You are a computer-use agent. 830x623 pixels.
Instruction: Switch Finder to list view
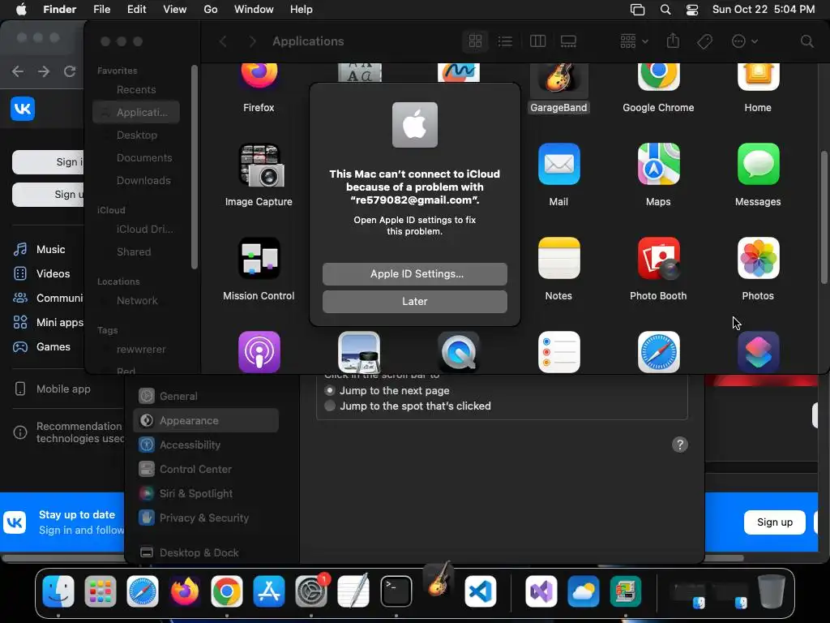[505, 41]
